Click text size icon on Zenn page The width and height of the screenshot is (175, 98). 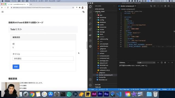tap(83, 12)
